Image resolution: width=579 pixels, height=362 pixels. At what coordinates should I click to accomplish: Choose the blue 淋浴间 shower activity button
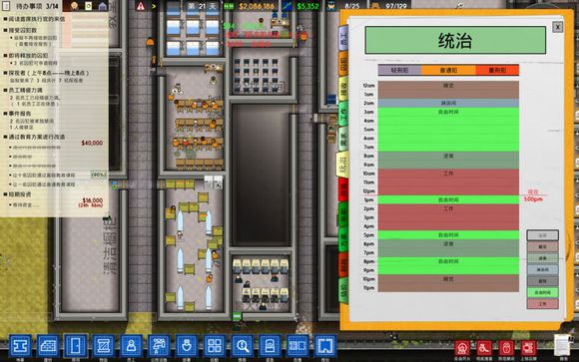pyautogui.click(x=542, y=269)
